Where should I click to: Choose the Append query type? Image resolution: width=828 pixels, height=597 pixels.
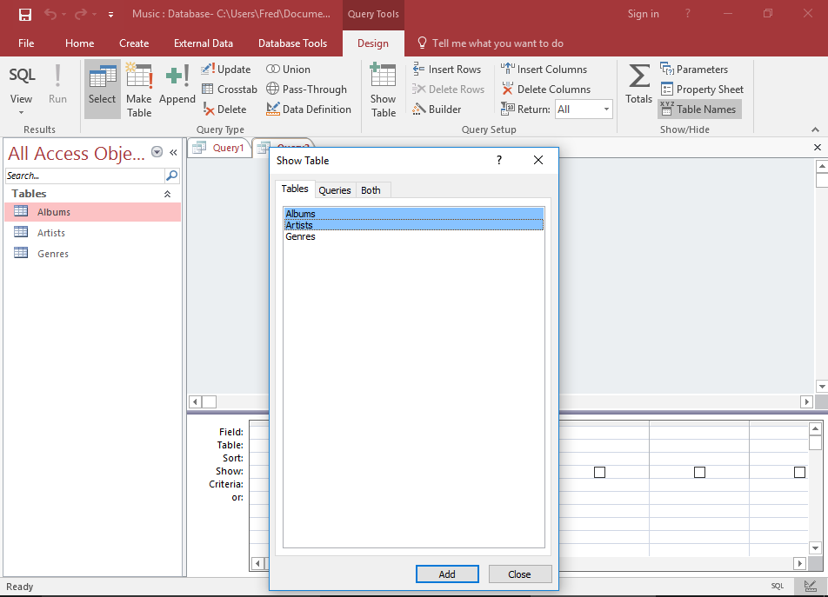click(177, 84)
